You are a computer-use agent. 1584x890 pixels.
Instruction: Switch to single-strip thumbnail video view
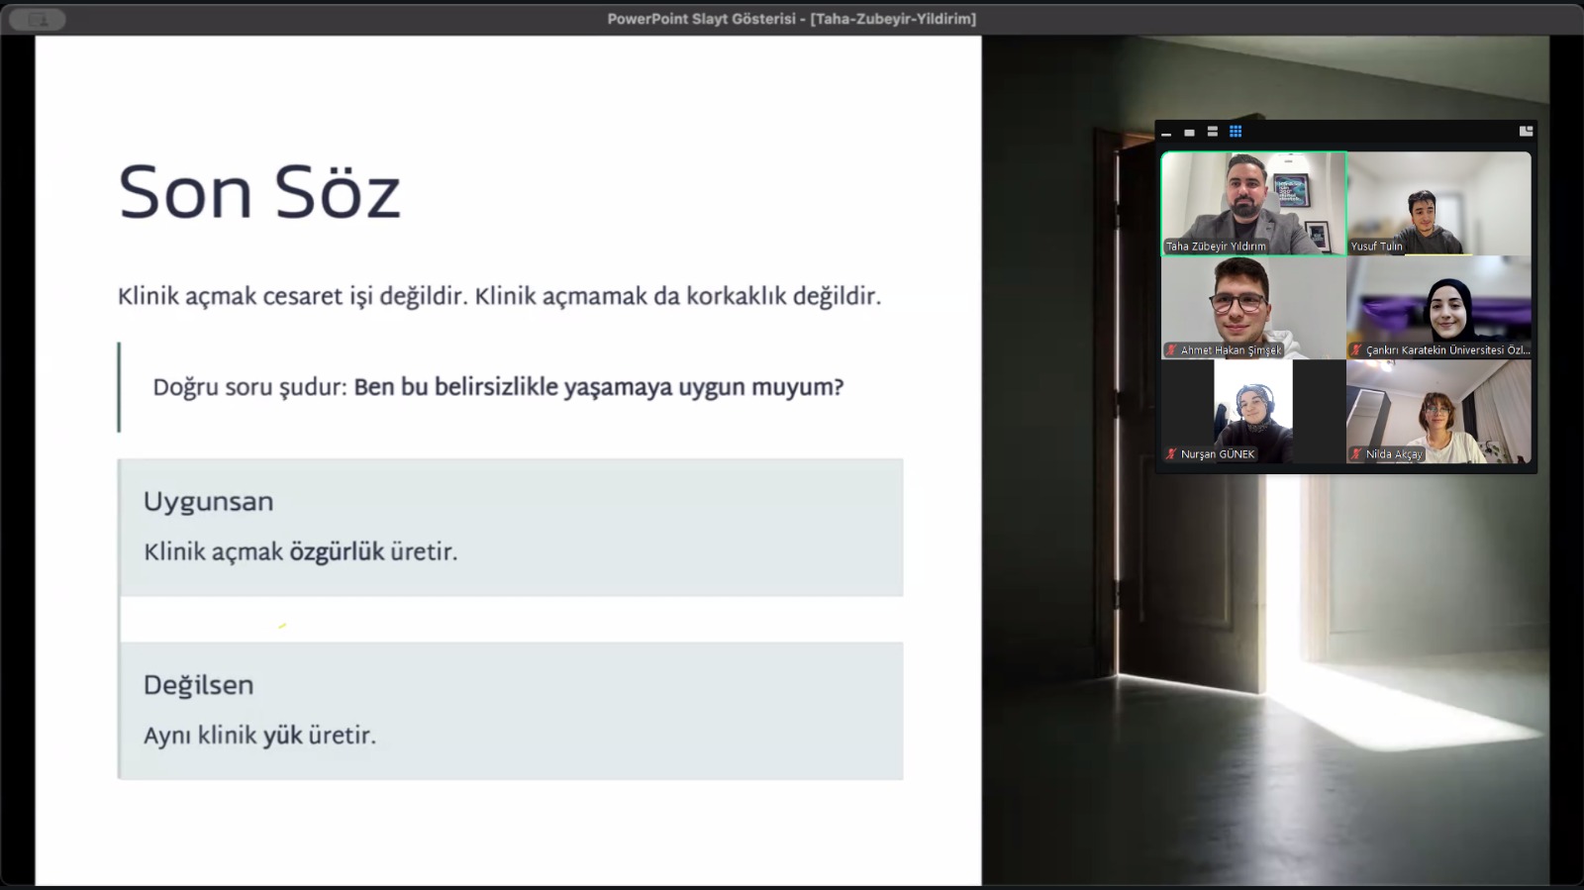point(1189,133)
